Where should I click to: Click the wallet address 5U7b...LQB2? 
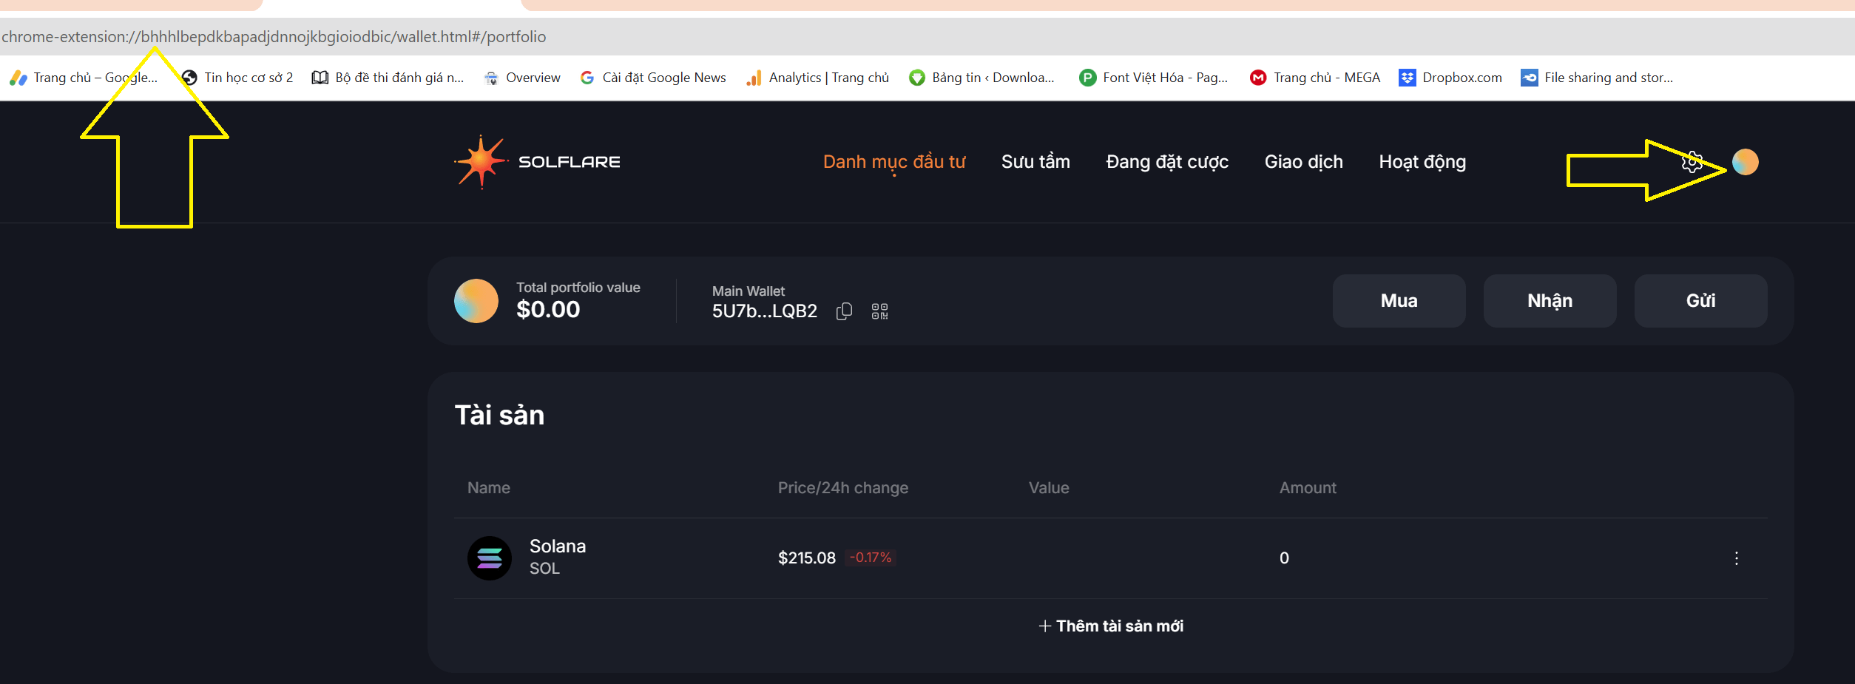[x=765, y=311]
